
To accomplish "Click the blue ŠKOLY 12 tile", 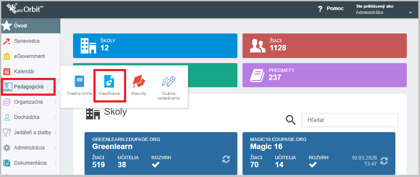I will click(155, 45).
